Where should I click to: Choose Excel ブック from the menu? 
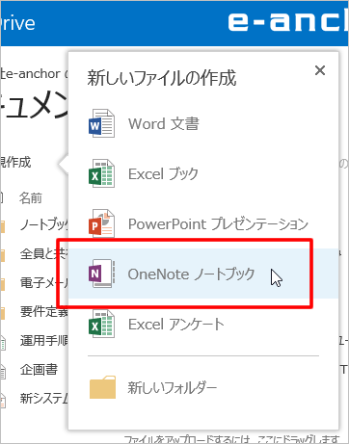[163, 174]
